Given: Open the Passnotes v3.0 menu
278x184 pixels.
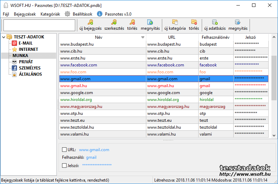Looking at the screenshot, I should (x=118, y=14).
